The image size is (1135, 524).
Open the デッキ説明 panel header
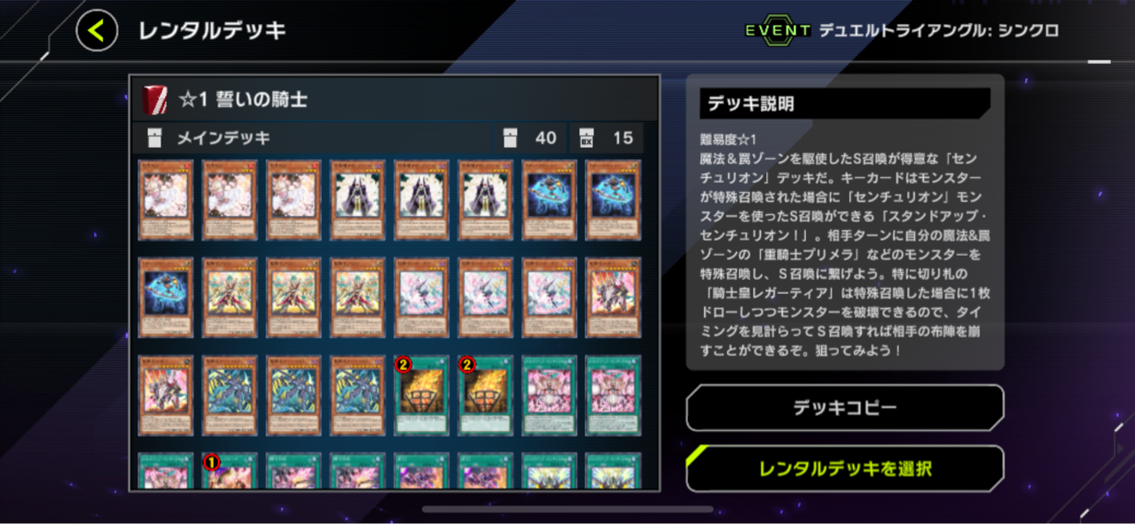point(845,104)
